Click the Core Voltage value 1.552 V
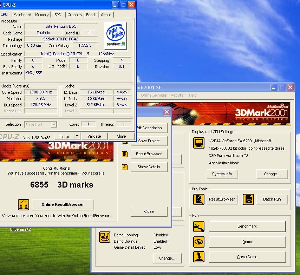This screenshot has width=300, height=275. point(85,45)
